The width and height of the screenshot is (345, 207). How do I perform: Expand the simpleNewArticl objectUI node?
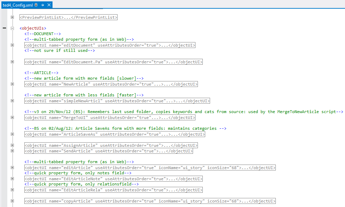click(12, 101)
